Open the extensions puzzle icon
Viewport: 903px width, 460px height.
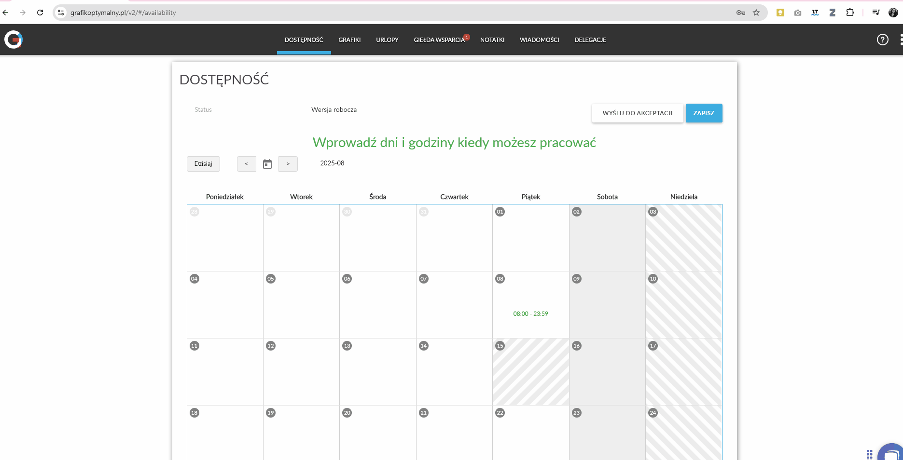850,13
